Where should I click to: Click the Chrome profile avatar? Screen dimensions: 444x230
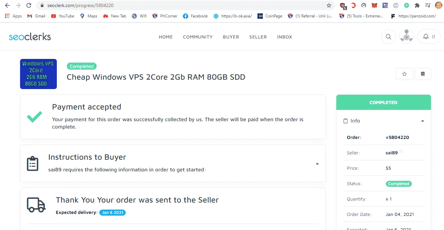pos(438,5)
